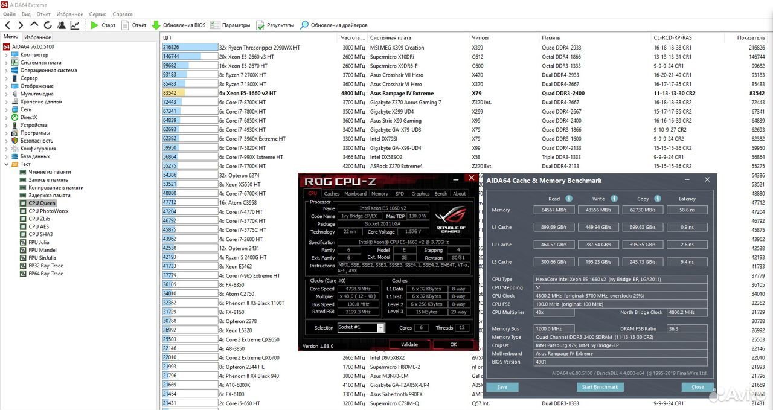This screenshot has width=773, height=410.
Task: Click the OK button in CPU-Z
Action: point(454,345)
